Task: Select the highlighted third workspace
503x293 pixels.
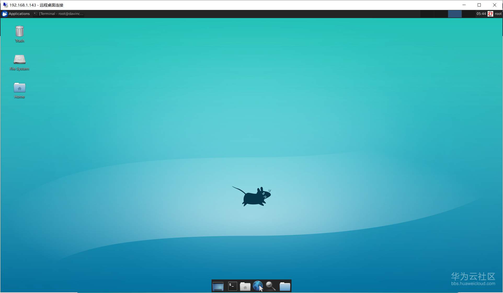Action: pos(455,14)
